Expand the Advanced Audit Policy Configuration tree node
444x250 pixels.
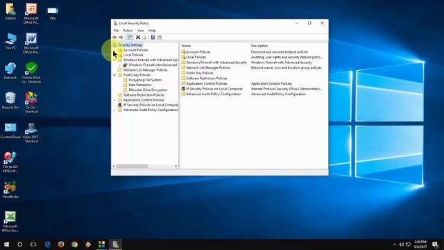[114, 110]
